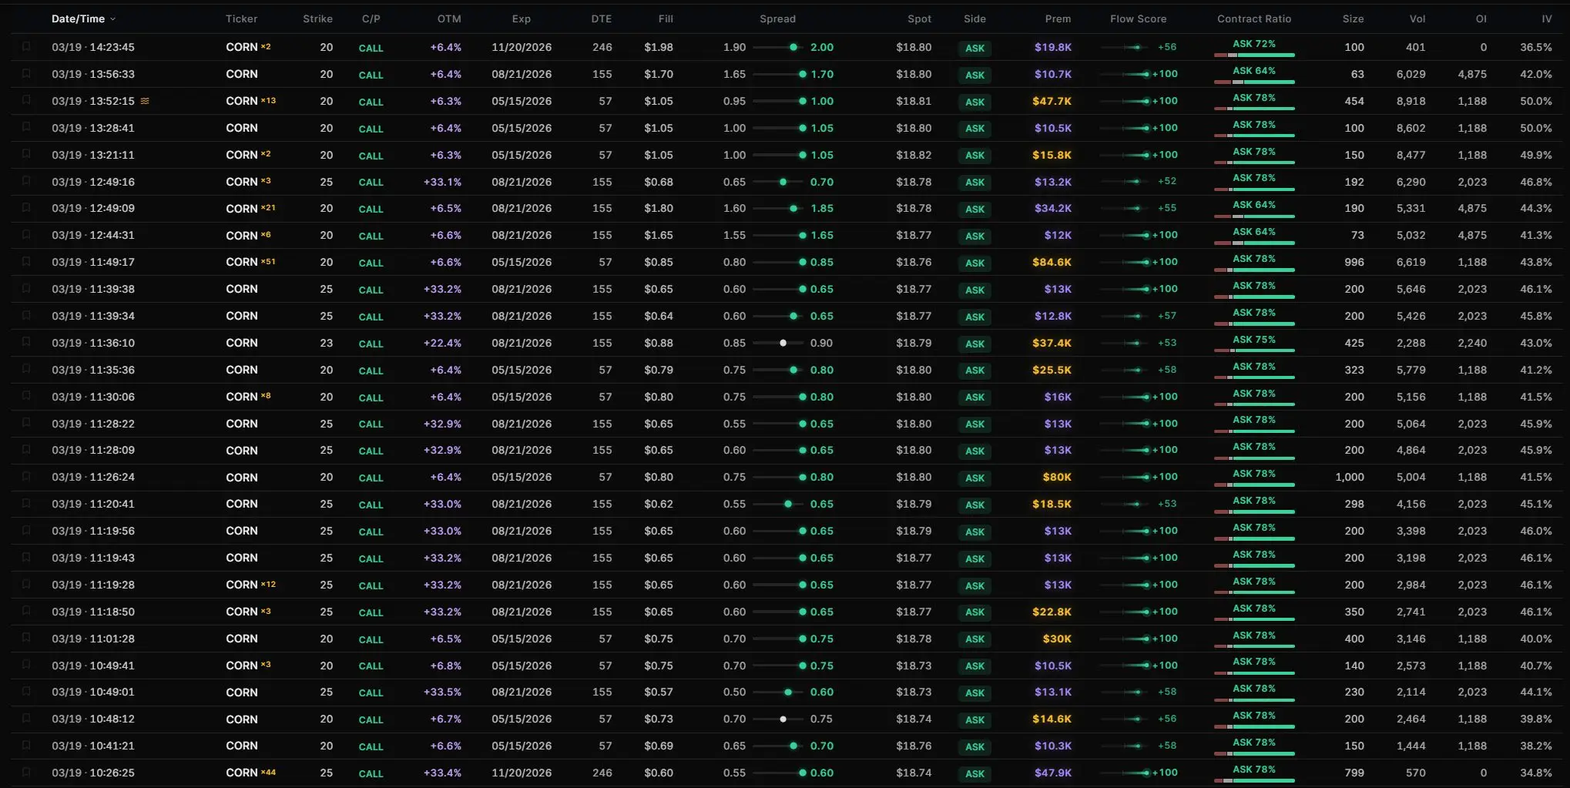This screenshot has width=1570, height=788.
Task: Bookmark the 11:20:41 trade row
Action: click(26, 504)
